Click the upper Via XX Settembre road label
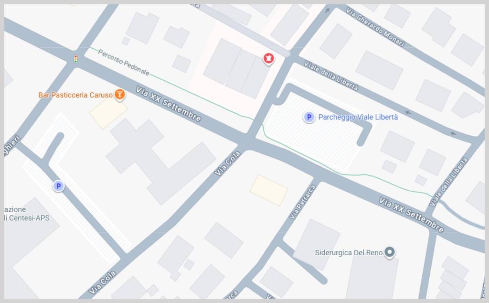Viewport: 489px width, 303px height. [169, 104]
